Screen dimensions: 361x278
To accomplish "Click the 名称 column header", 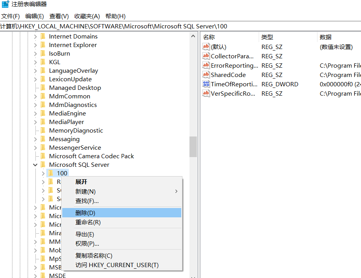I will (230, 37).
